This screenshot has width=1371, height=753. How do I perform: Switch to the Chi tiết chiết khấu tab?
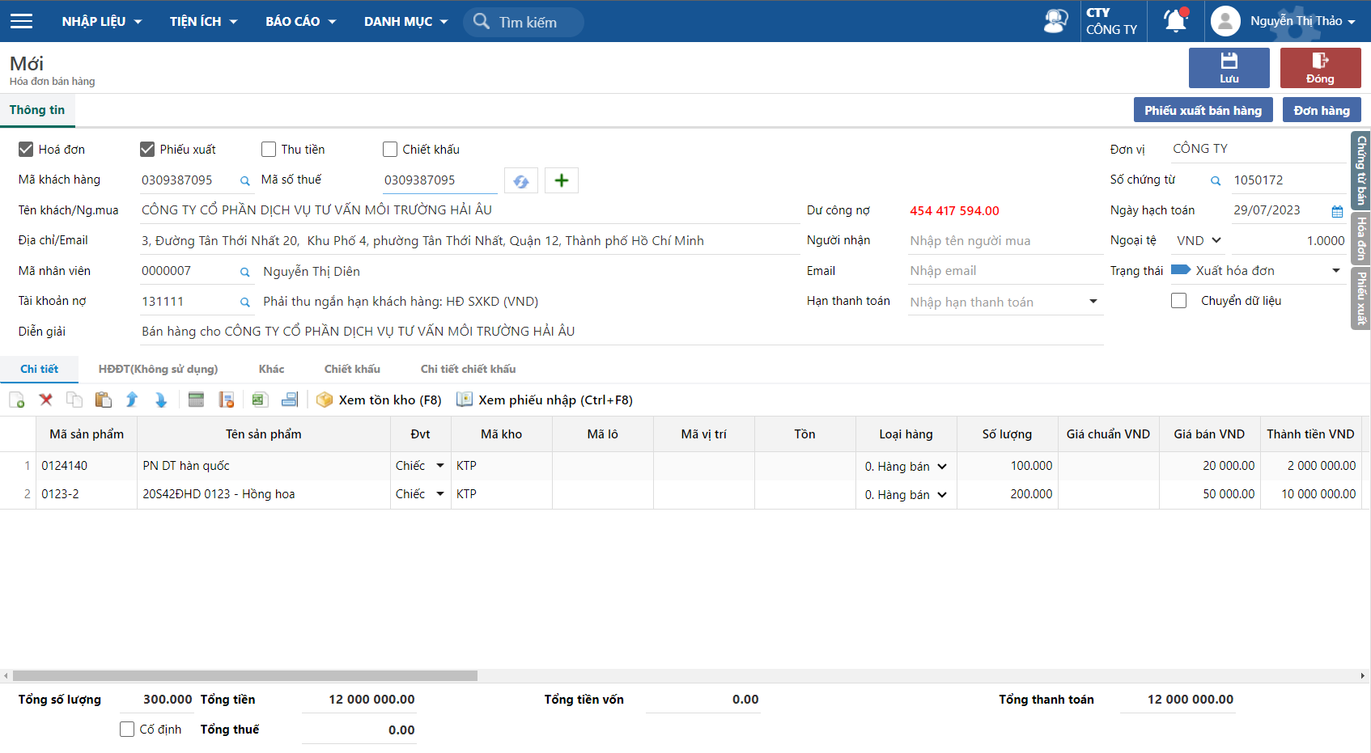click(x=468, y=369)
